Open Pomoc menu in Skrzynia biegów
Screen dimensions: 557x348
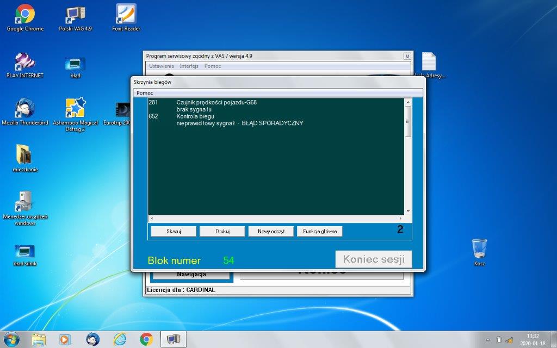(145, 93)
